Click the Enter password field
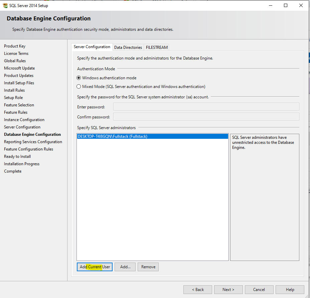This screenshot has width=310, height=298. coord(206,106)
